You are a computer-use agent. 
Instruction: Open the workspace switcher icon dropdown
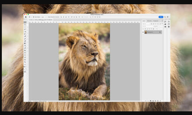(x=168, y=17)
